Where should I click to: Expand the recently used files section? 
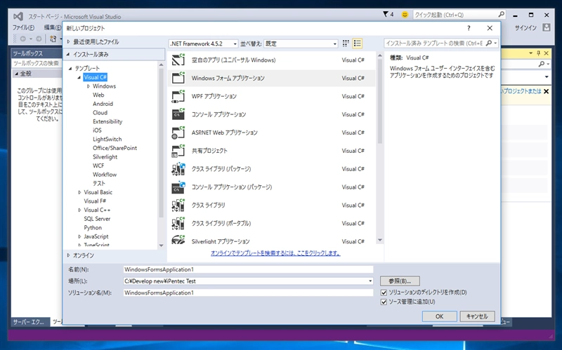(69, 42)
